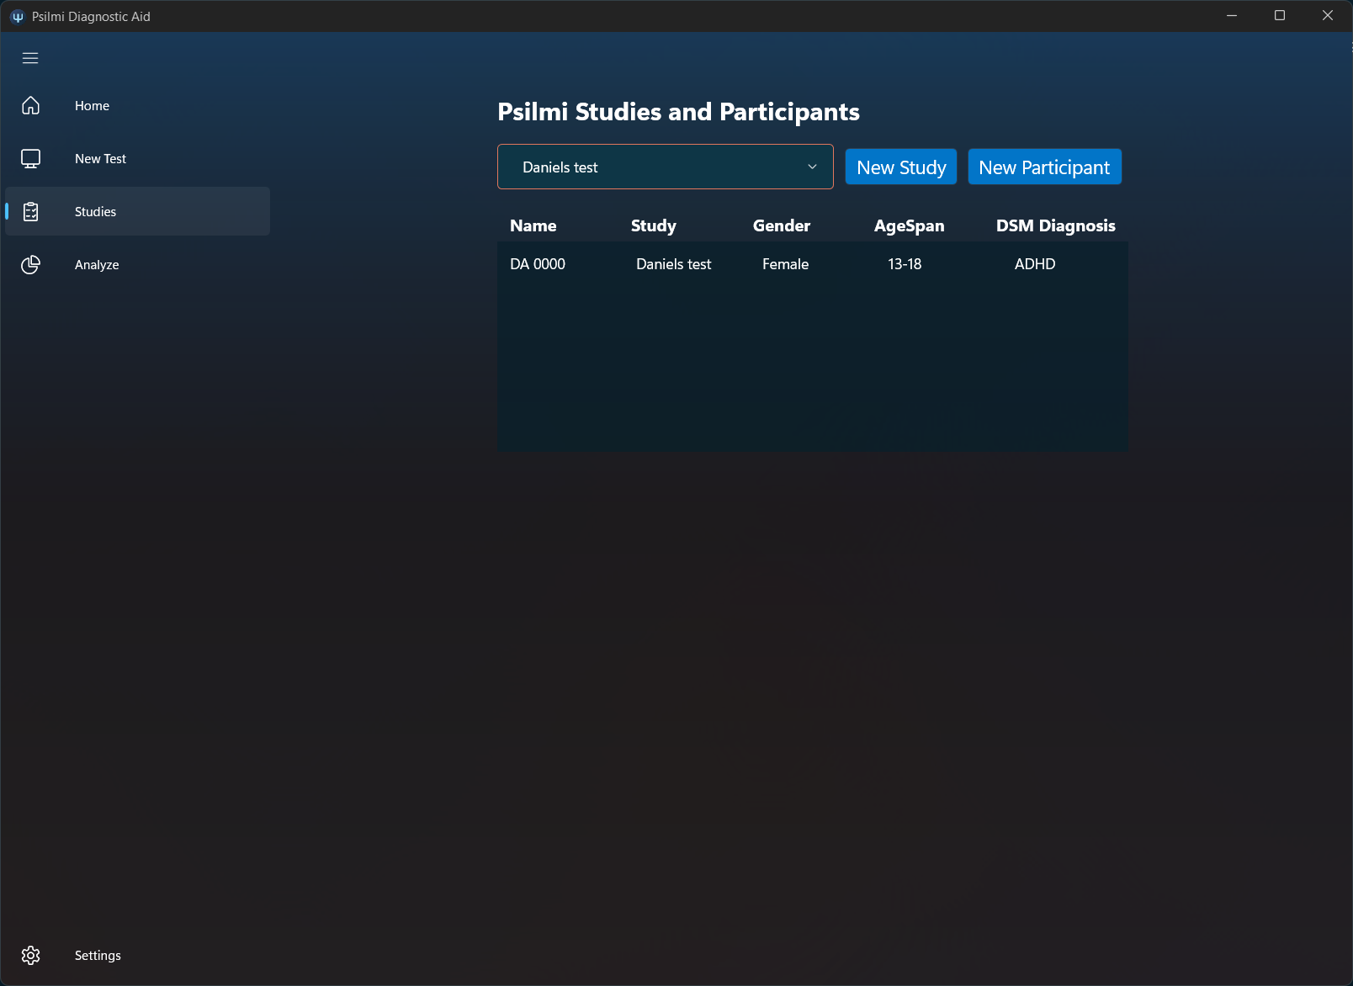Go to the Home page
Image resolution: width=1353 pixels, height=986 pixels.
pos(92,106)
